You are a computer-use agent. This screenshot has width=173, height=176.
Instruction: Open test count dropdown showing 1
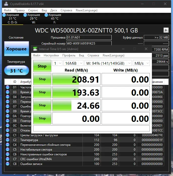click(57, 63)
